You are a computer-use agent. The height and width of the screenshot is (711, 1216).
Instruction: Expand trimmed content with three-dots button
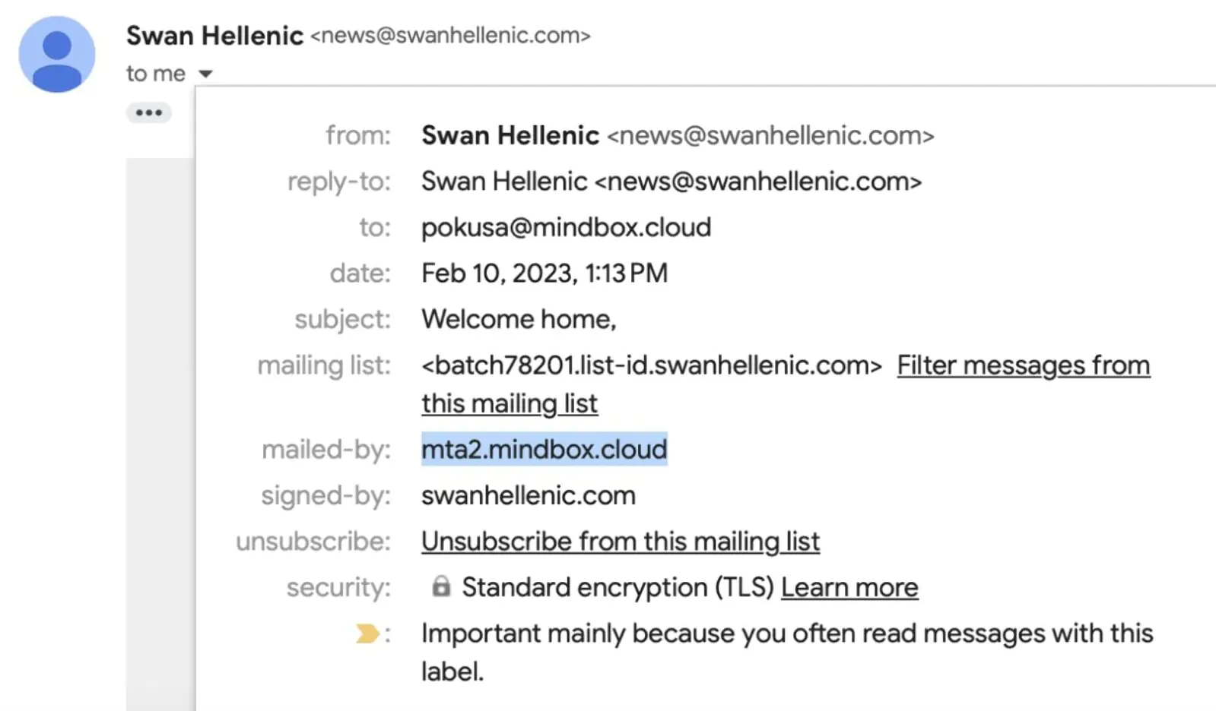click(149, 112)
